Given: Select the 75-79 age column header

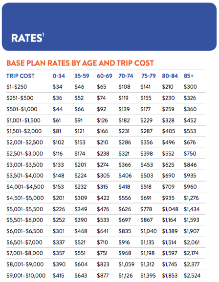Looking at the screenshot, I should 149,76.
